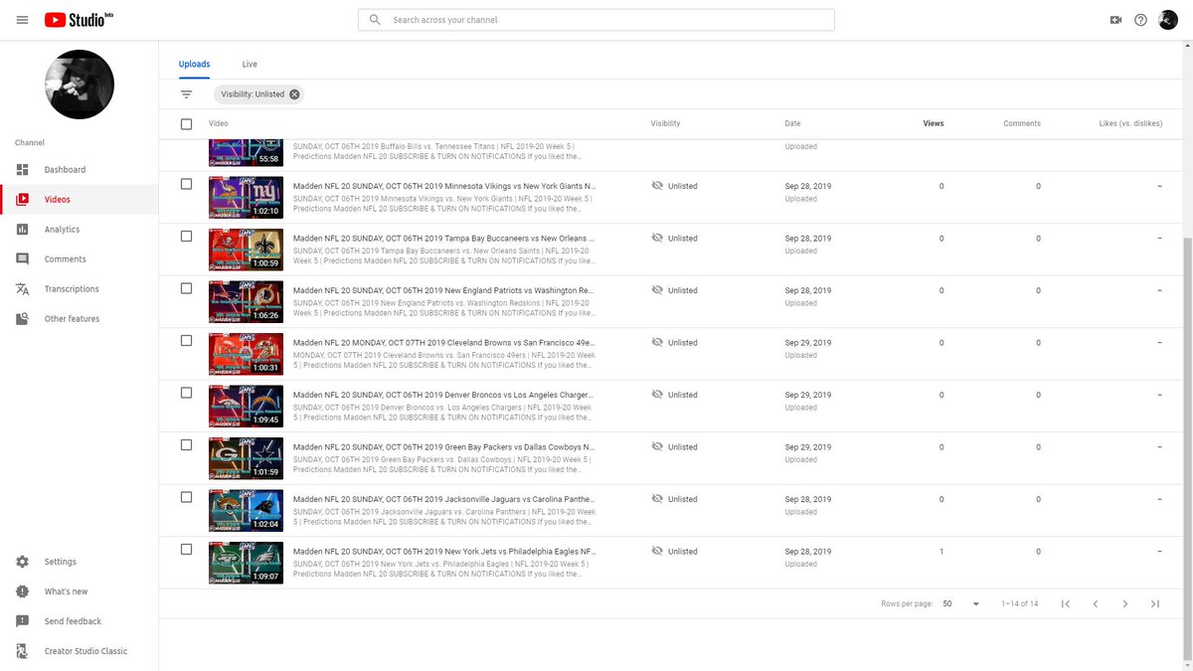
Task: Select the Buccaneers vs New Orleans checkbox
Action: point(186,236)
